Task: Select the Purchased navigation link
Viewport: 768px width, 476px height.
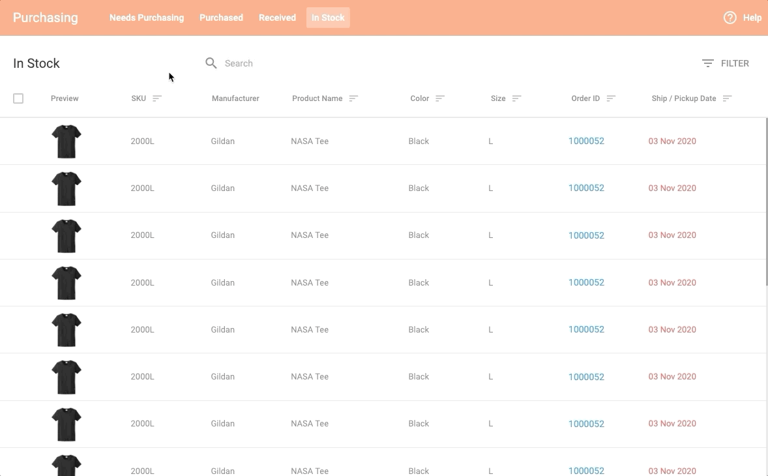Action: 221,18
